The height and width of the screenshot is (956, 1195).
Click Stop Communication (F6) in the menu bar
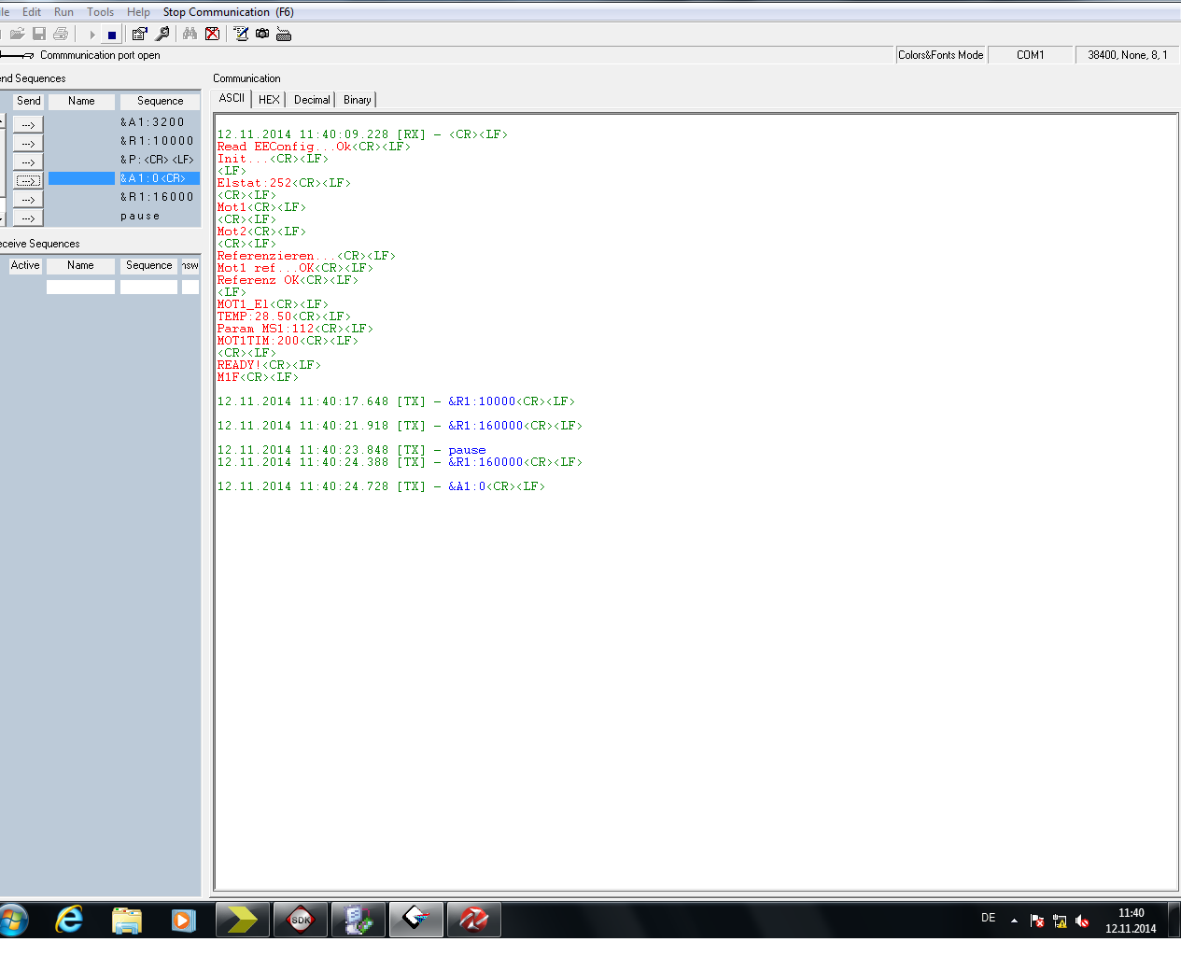pos(229,12)
